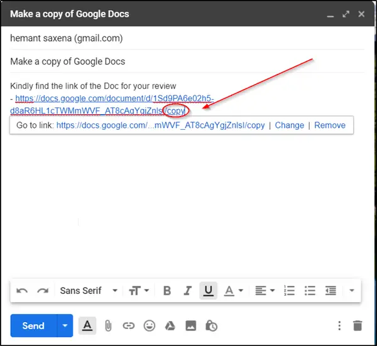Apply a bulleted list
Viewport: 377px width, 346px height.
coord(310,291)
